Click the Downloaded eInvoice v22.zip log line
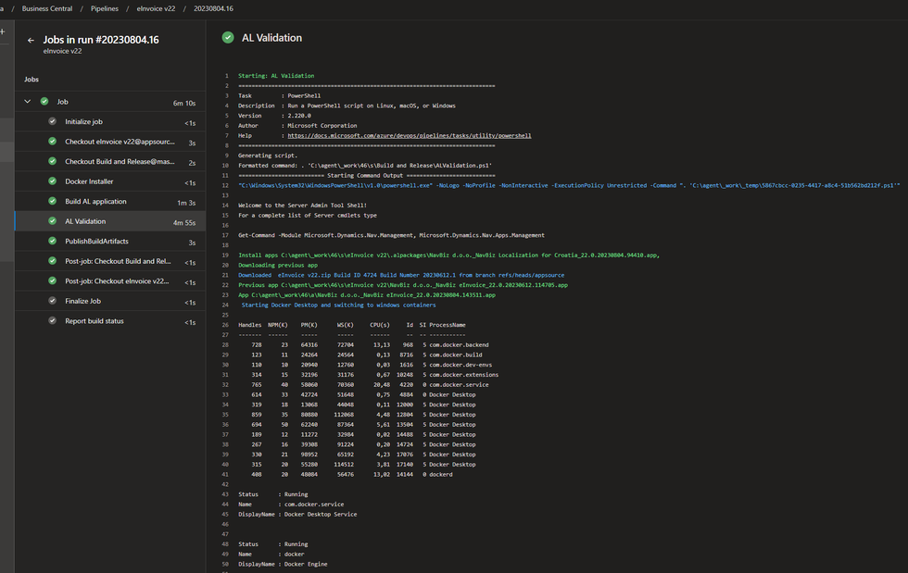908x573 pixels. [401, 276]
